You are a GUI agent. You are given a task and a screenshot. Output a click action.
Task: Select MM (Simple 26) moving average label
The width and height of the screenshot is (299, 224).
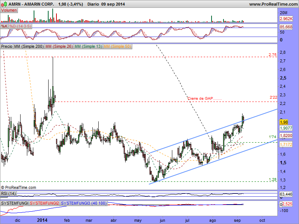[59, 46]
